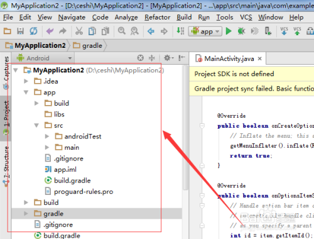Open the app run configuration dropdown
This screenshot has width=314, height=239.
click(x=205, y=31)
